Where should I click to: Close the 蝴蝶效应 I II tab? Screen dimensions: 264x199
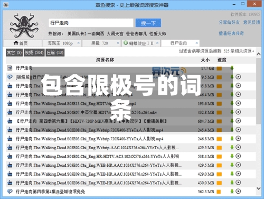point(157,43)
